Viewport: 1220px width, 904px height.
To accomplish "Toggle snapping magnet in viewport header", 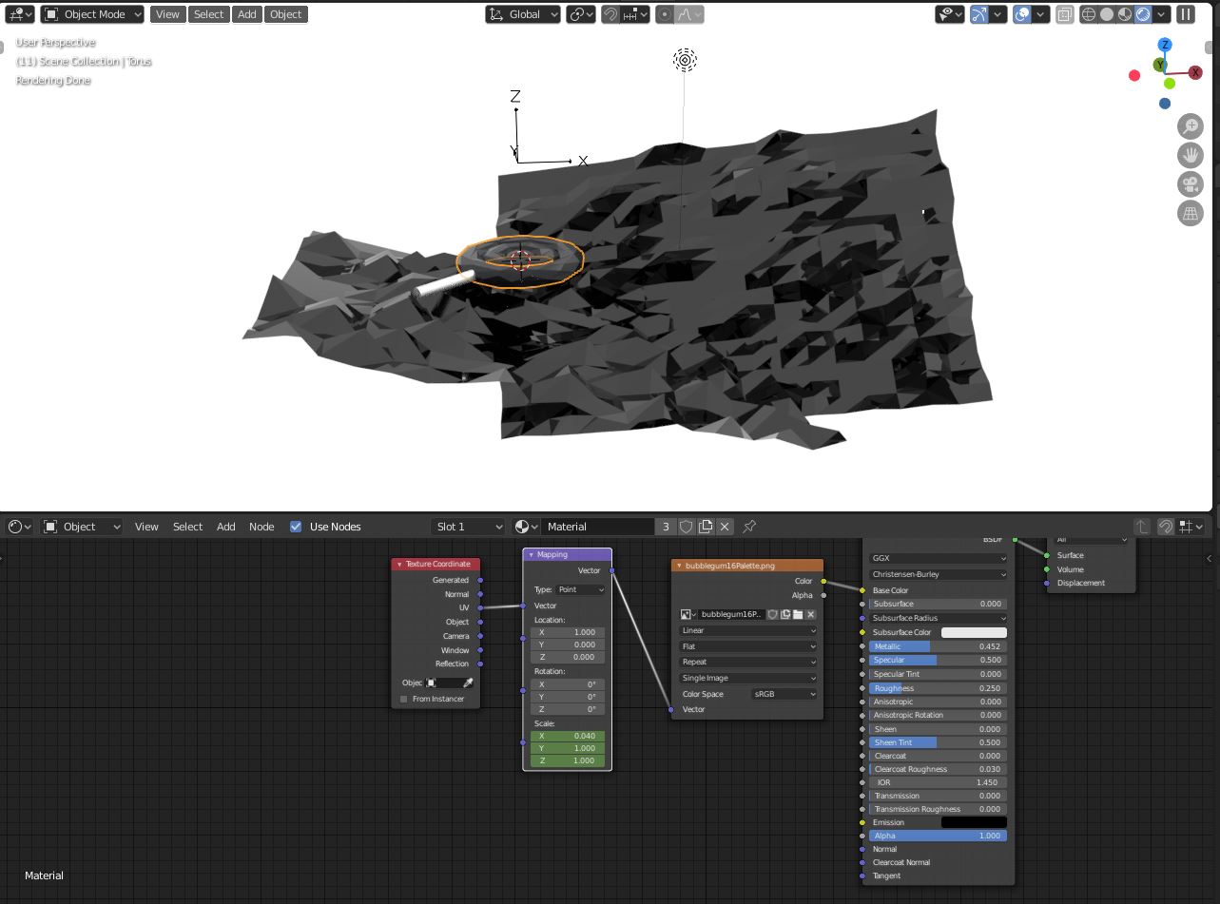I will tap(610, 14).
